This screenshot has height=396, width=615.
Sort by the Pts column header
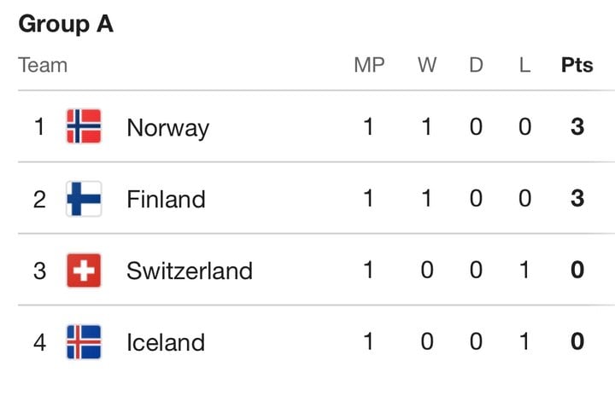tap(577, 65)
